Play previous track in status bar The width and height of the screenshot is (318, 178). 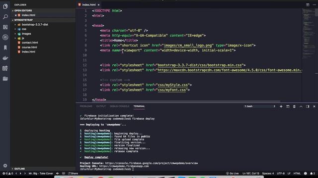coord(16,174)
